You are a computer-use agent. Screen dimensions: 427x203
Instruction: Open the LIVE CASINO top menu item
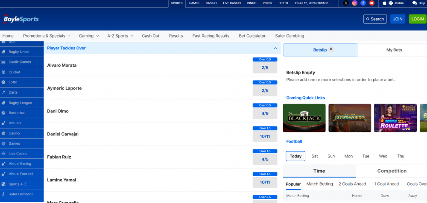click(x=232, y=3)
